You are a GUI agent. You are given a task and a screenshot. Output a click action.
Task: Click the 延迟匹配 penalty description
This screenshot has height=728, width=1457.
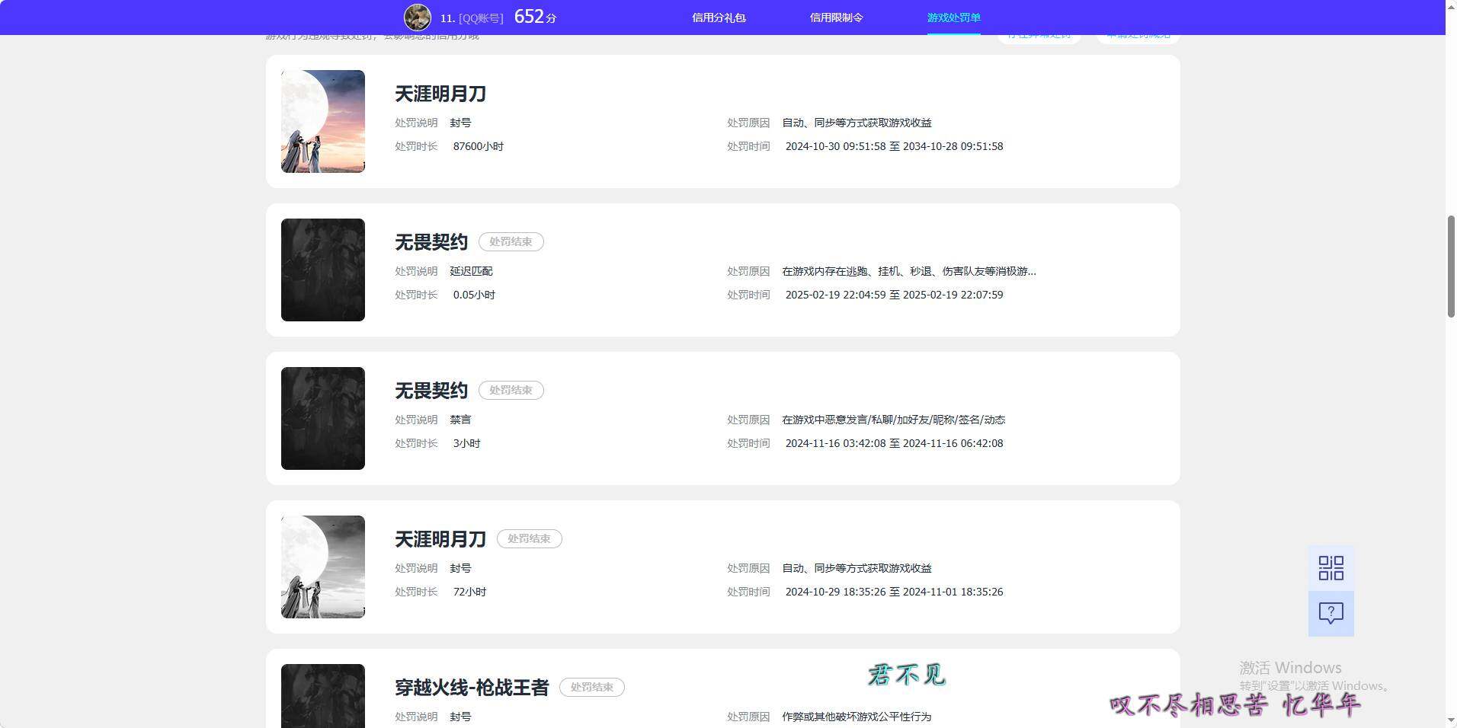click(x=471, y=271)
